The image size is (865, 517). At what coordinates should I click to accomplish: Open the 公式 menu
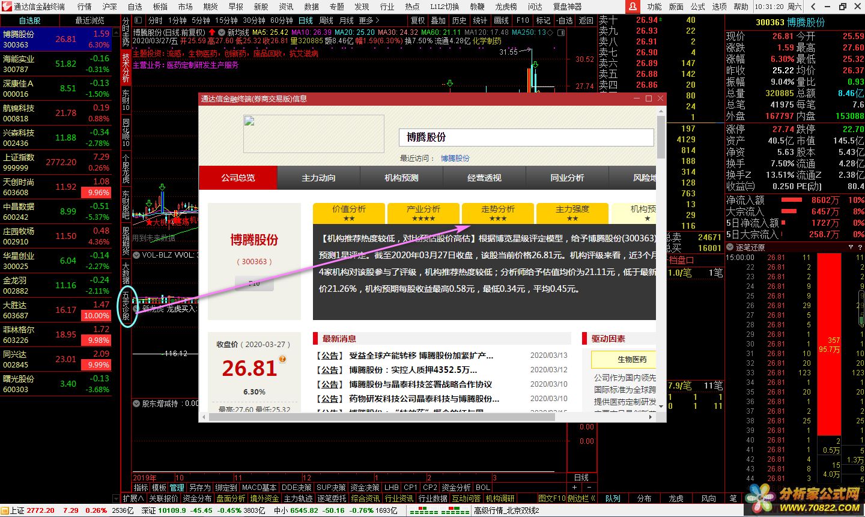coord(697,7)
